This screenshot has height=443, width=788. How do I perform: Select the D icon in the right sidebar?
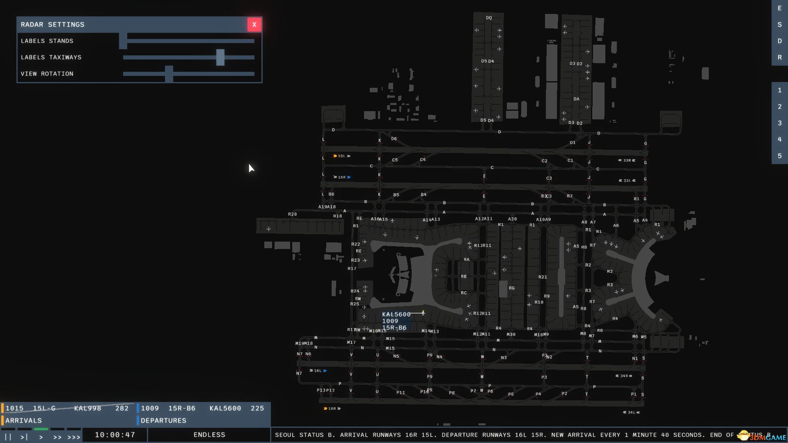click(x=779, y=41)
